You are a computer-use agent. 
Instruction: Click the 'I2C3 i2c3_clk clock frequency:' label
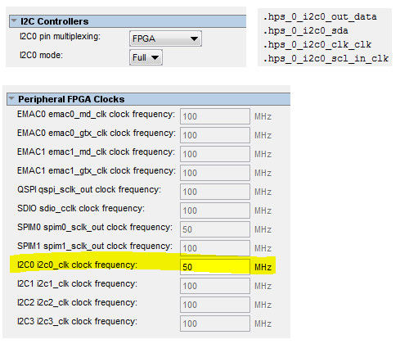[77, 321]
